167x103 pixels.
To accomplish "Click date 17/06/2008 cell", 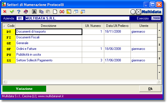I will (x=117, y=61).
